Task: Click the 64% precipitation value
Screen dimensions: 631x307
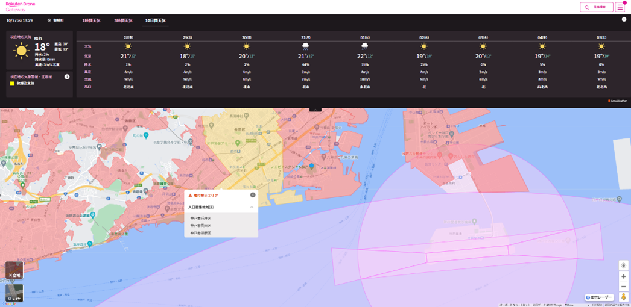Action: 305,64
